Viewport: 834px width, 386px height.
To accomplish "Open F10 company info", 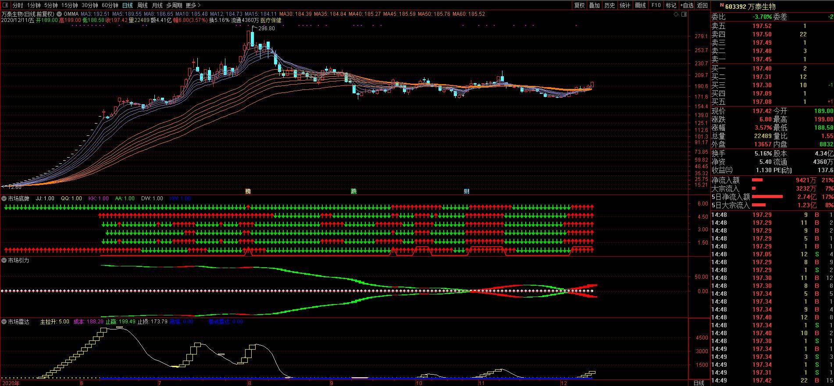I will tap(656, 5).
